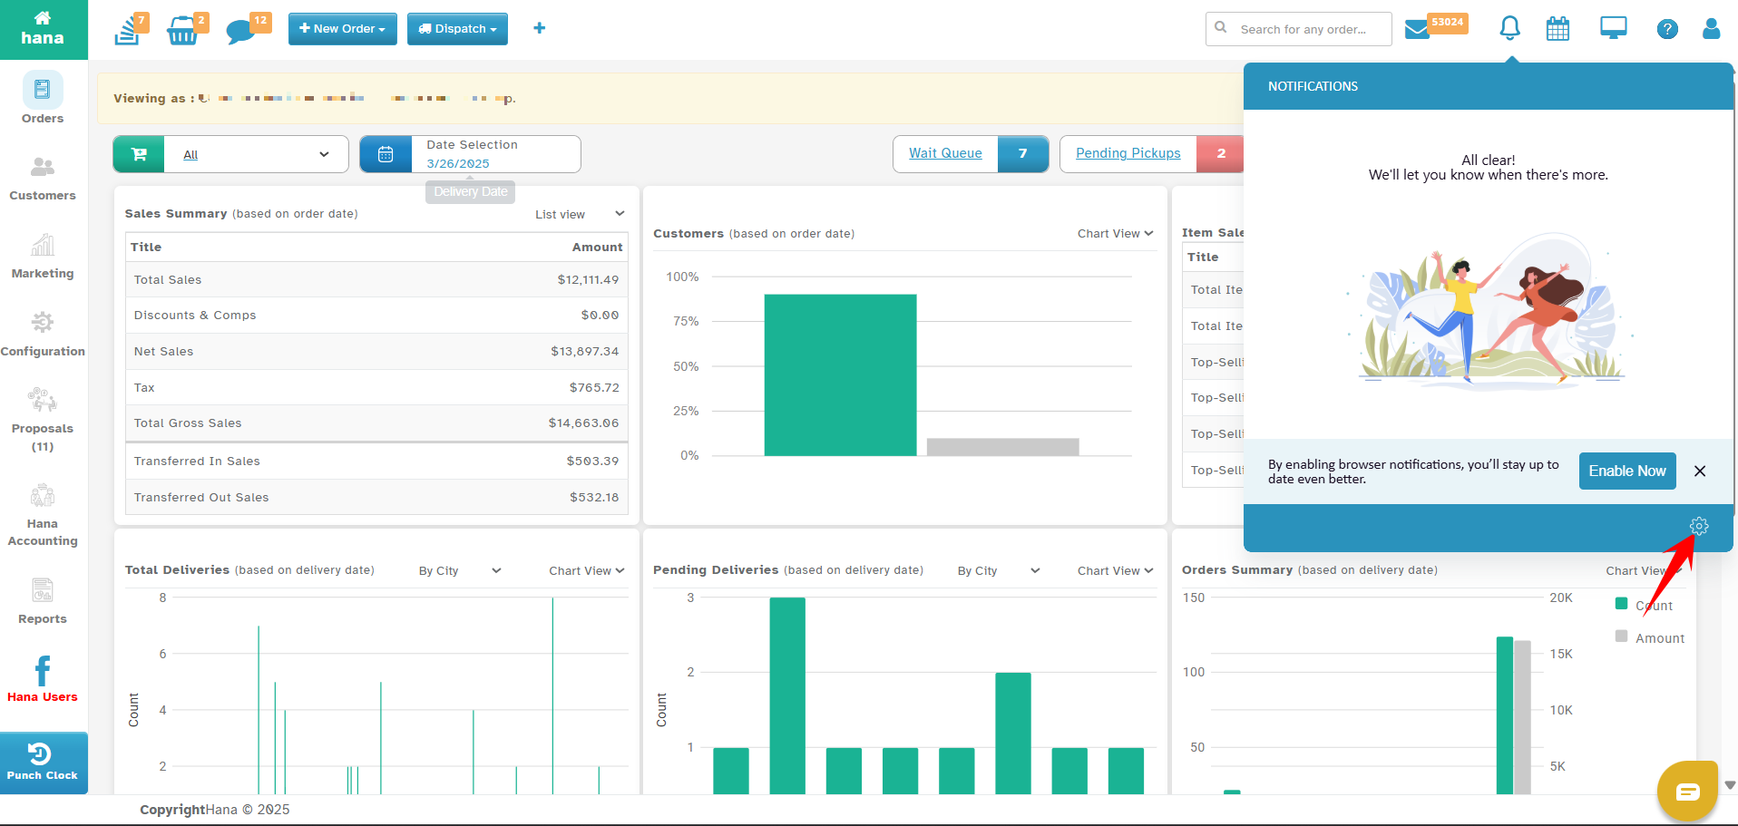1738x826 pixels.
Task: Click the plus add shortcut icon
Action: click(x=539, y=28)
